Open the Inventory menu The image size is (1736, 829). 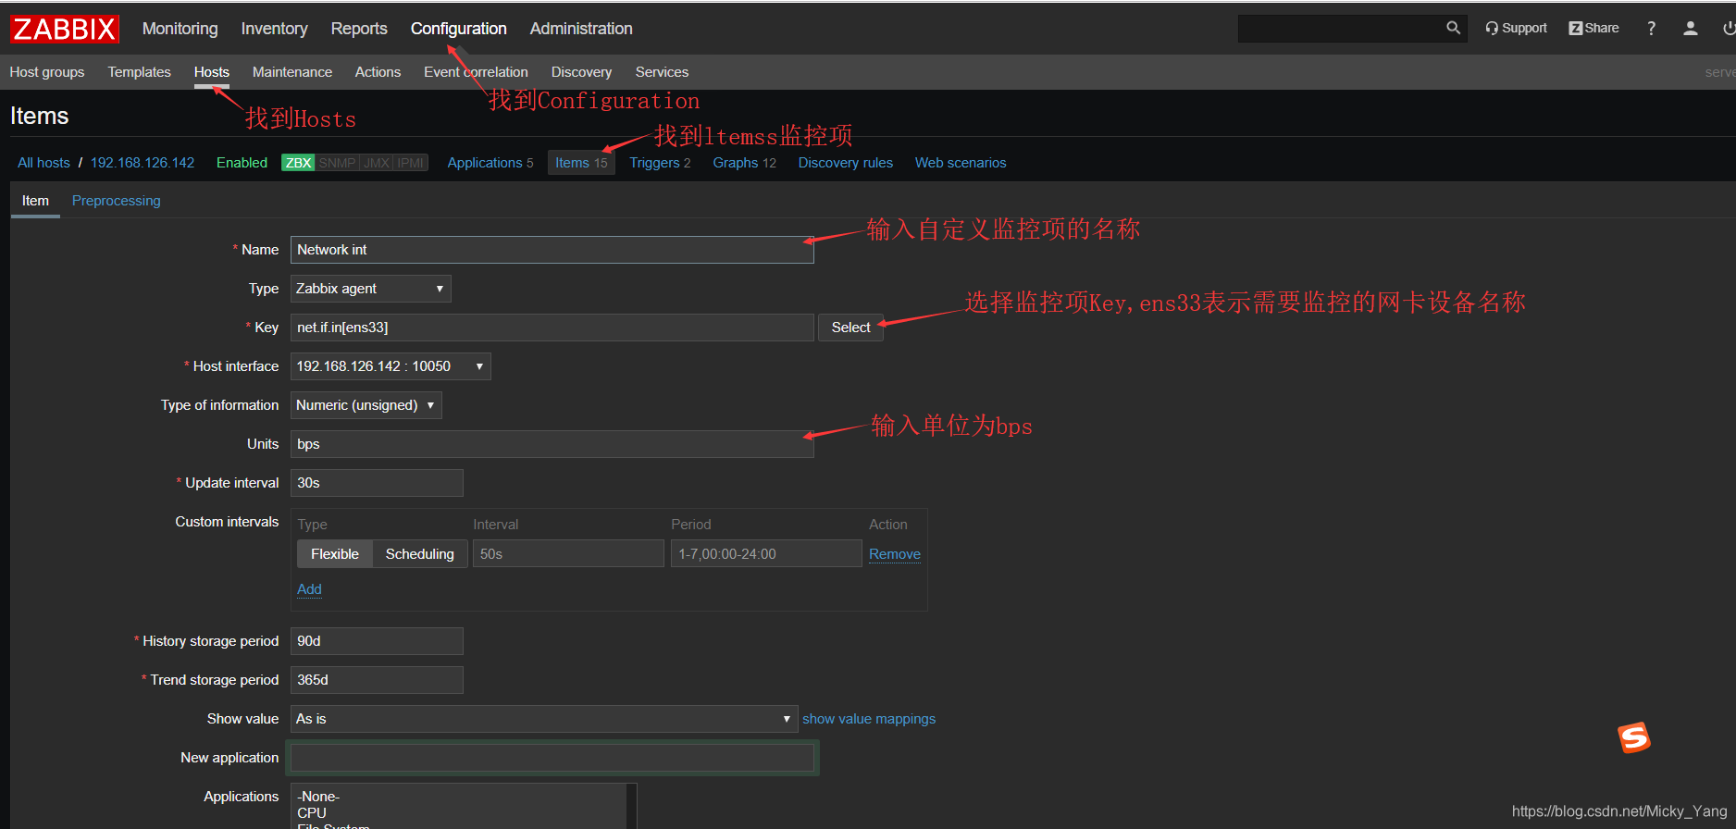(274, 29)
